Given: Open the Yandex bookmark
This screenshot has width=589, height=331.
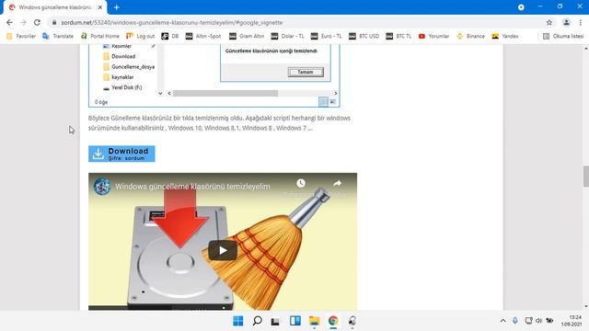Looking at the screenshot, I should [x=505, y=36].
